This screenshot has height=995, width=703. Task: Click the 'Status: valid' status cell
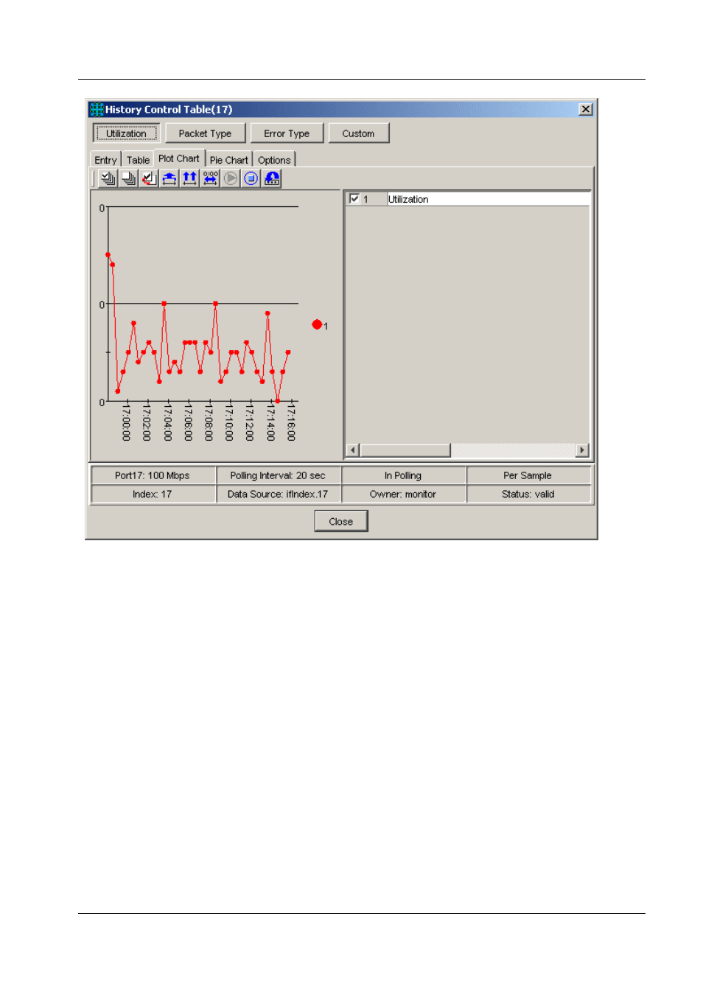point(528,494)
